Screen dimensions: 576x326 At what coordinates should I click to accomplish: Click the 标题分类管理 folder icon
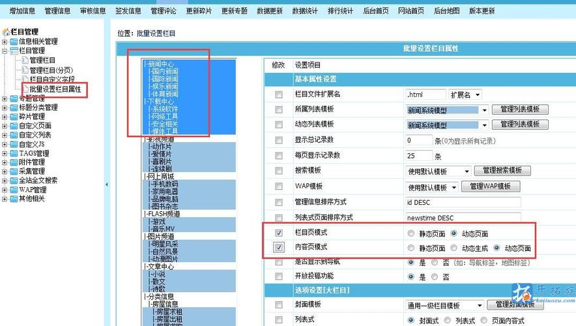pos(14,108)
